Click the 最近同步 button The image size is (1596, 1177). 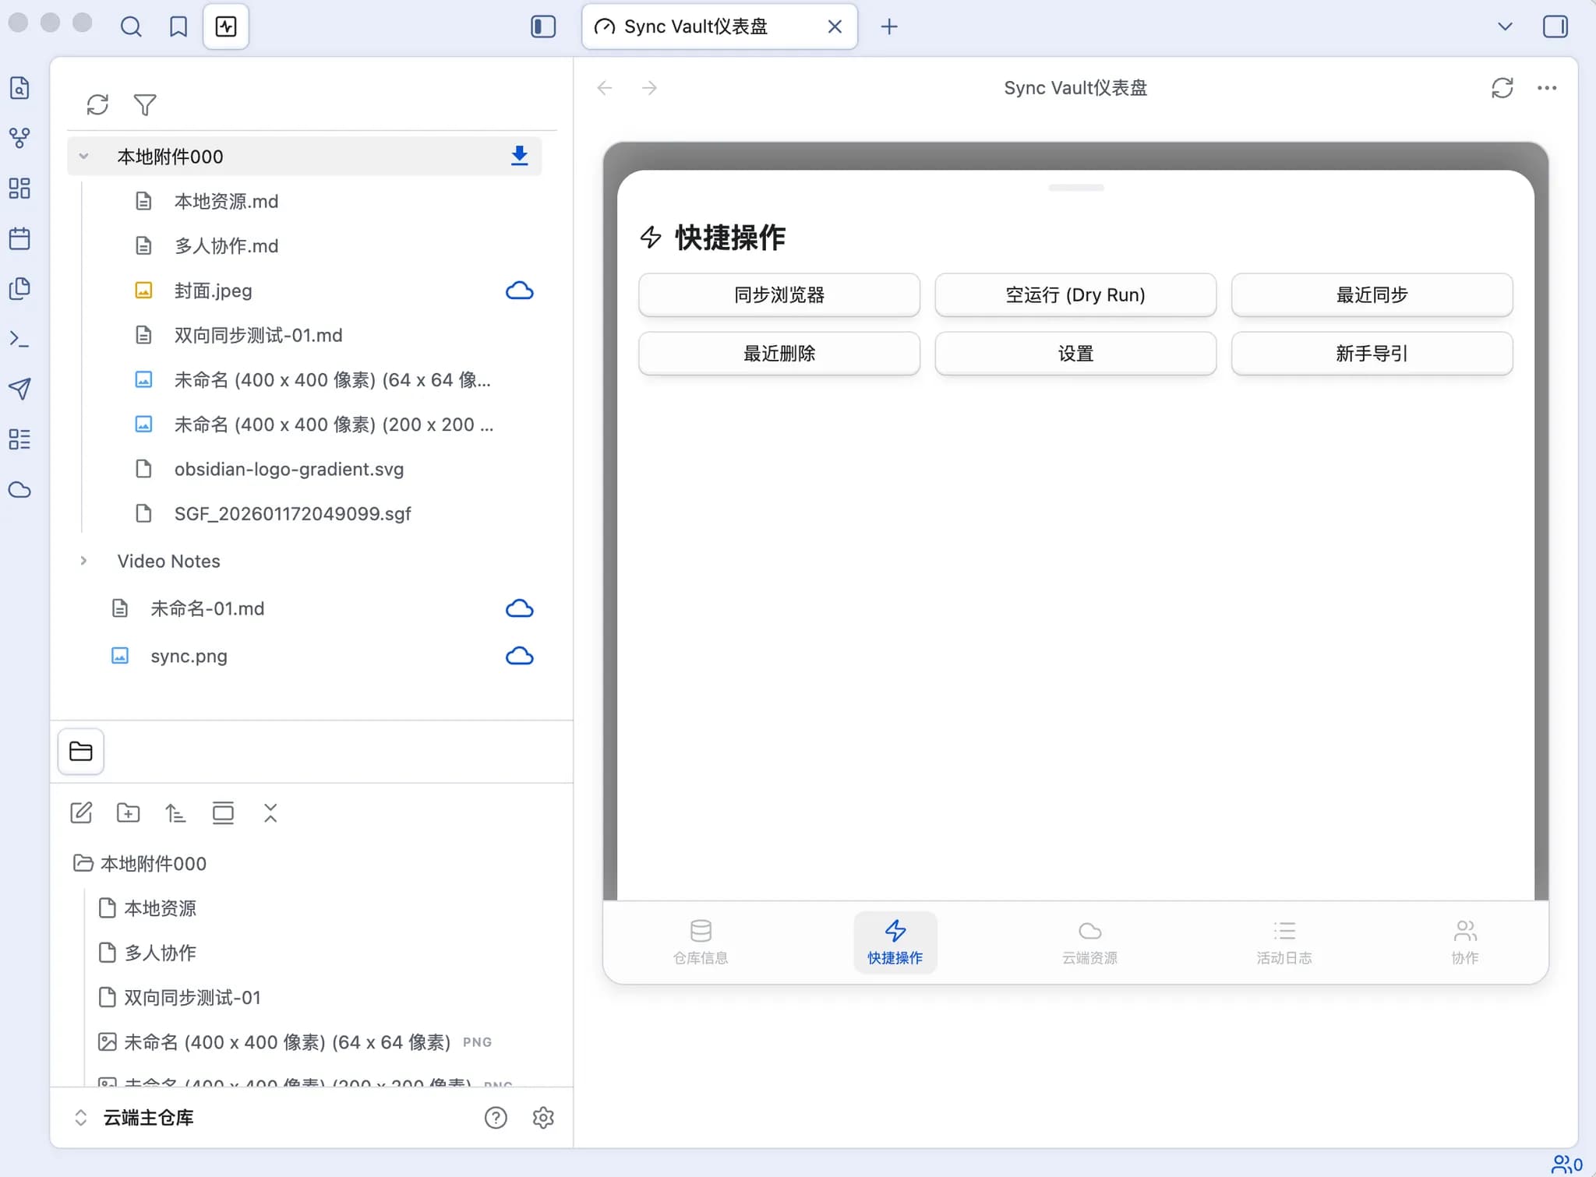(1372, 294)
